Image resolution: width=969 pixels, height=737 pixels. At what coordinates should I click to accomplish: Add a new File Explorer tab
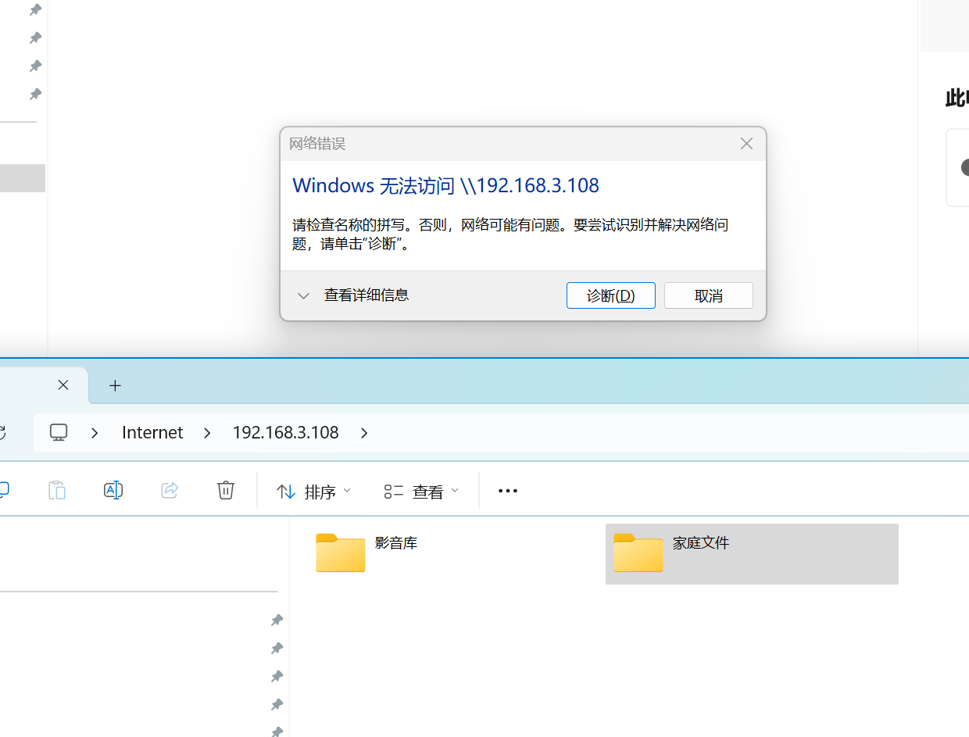coord(115,385)
